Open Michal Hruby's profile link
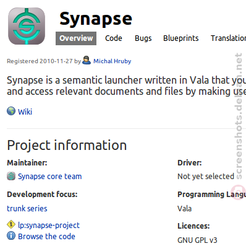This screenshot has width=246, height=246. (x=112, y=61)
